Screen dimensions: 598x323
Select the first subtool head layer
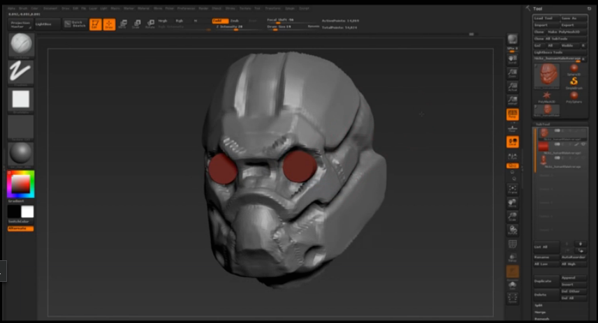[560, 133]
